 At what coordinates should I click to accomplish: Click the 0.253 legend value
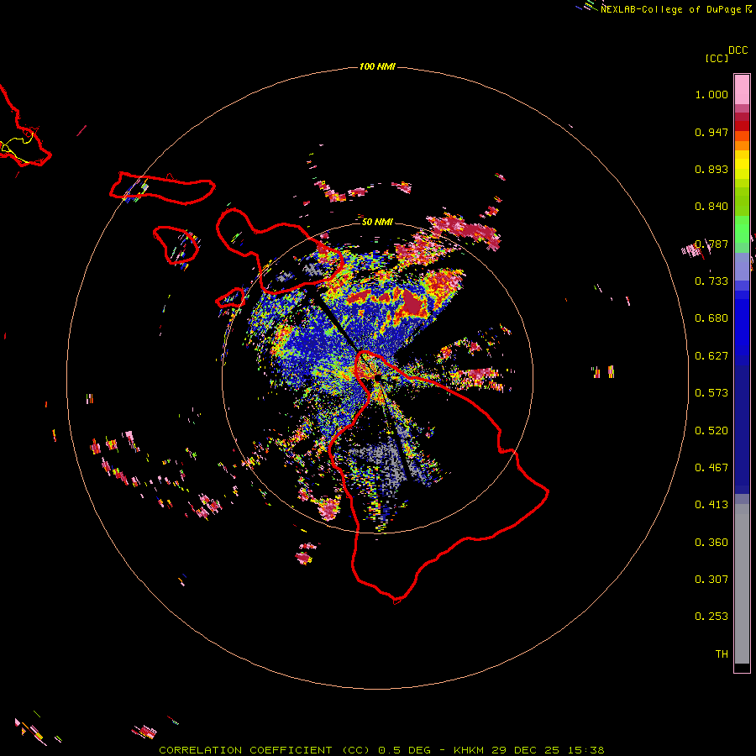coord(711,617)
